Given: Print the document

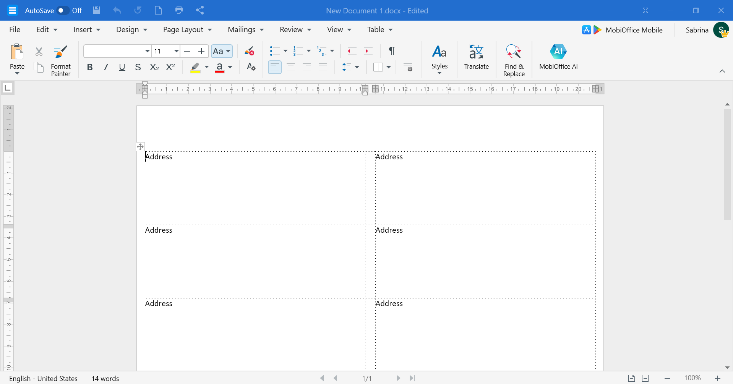Looking at the screenshot, I should pyautogui.click(x=179, y=10).
